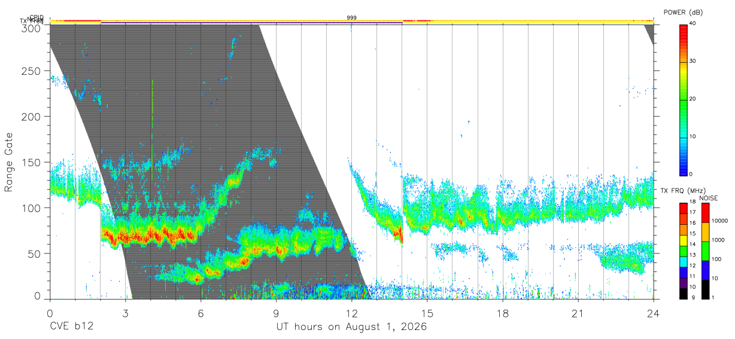Click the "UT hours on August 1, 2026" axis title

[x=351, y=327]
